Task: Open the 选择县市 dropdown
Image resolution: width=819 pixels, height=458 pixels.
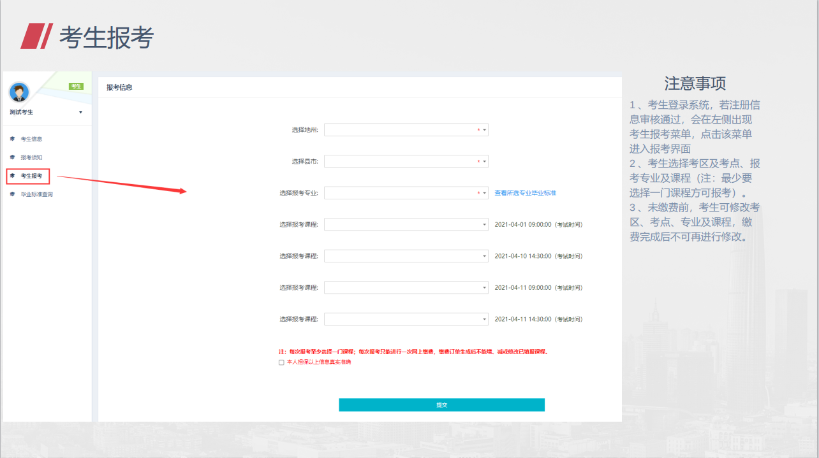Action: [406, 162]
